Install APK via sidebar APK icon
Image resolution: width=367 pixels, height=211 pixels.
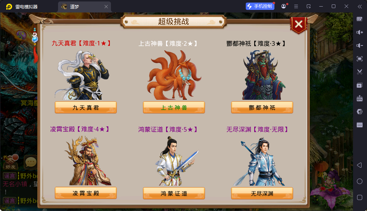click(360, 98)
